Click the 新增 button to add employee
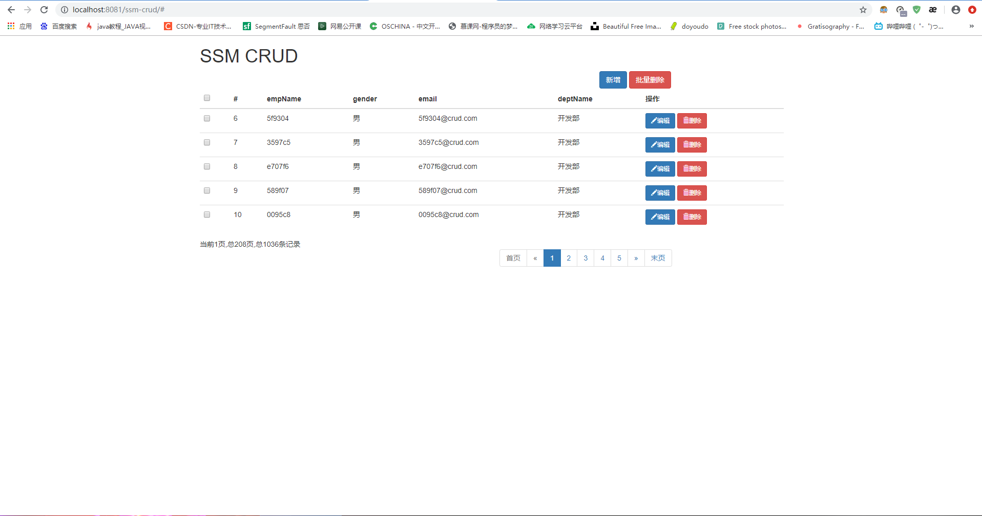Image resolution: width=982 pixels, height=516 pixels. point(613,80)
